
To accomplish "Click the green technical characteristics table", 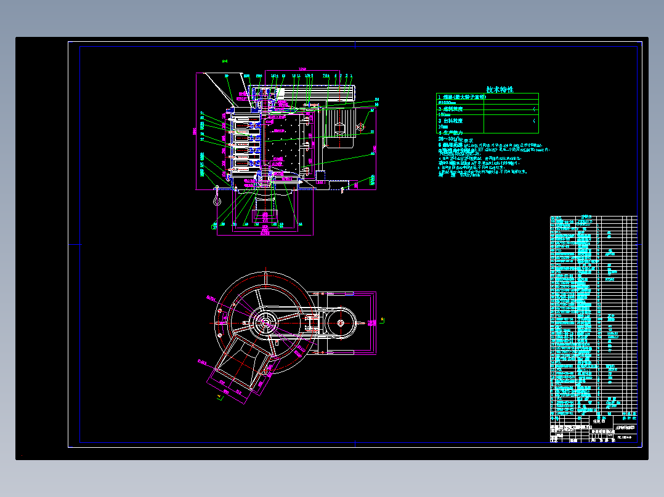I will click(x=487, y=113).
